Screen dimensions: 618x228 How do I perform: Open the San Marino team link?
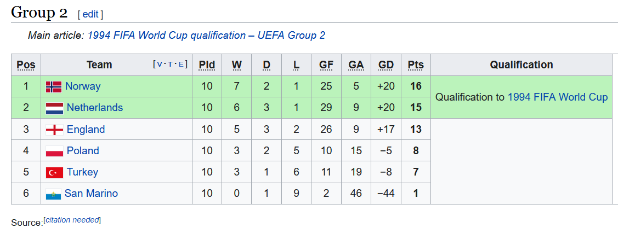tap(91, 193)
